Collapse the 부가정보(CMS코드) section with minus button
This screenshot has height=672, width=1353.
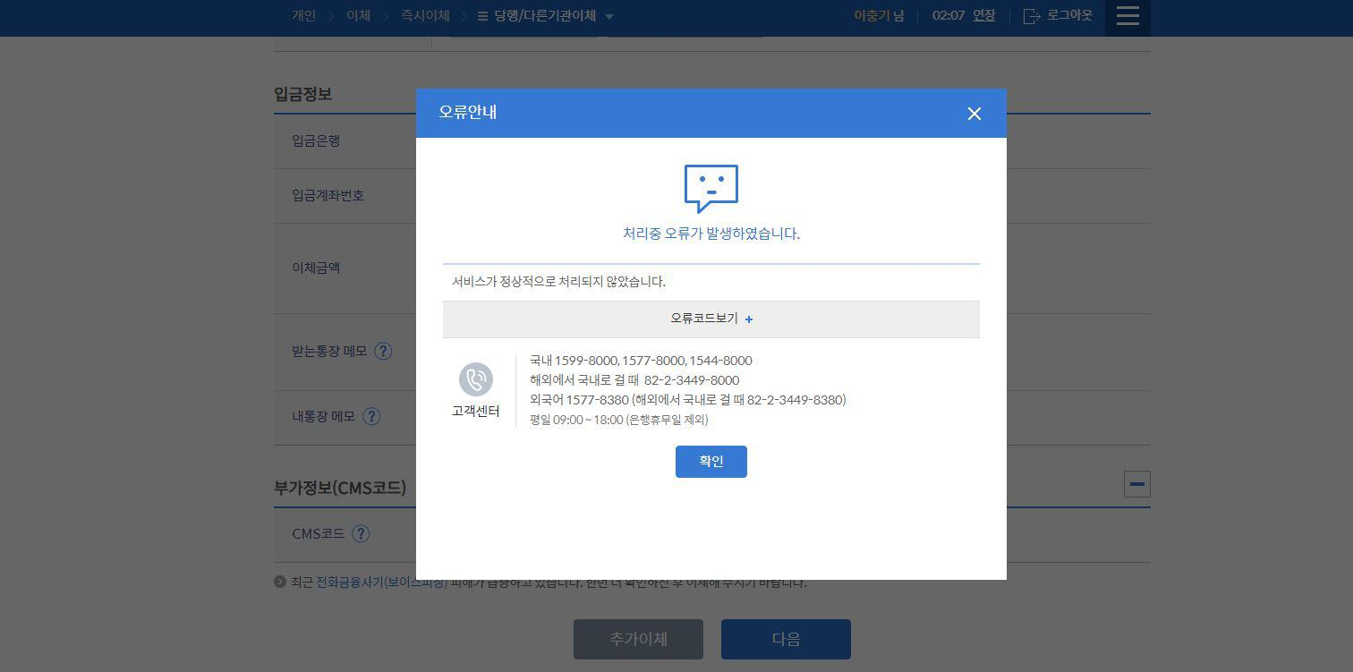(1137, 484)
